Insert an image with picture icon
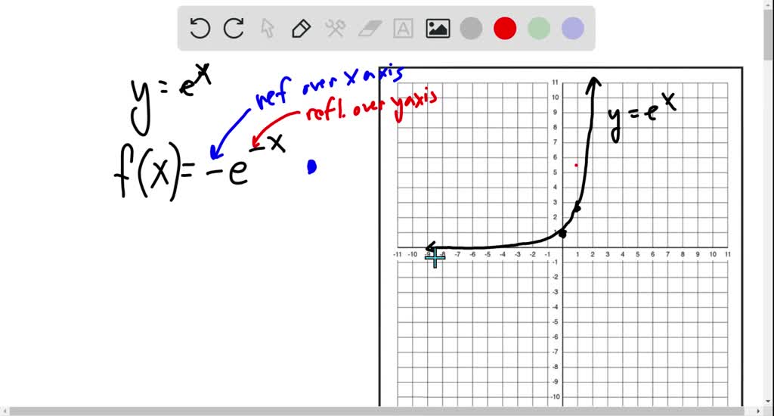The width and height of the screenshot is (774, 416). tap(438, 28)
